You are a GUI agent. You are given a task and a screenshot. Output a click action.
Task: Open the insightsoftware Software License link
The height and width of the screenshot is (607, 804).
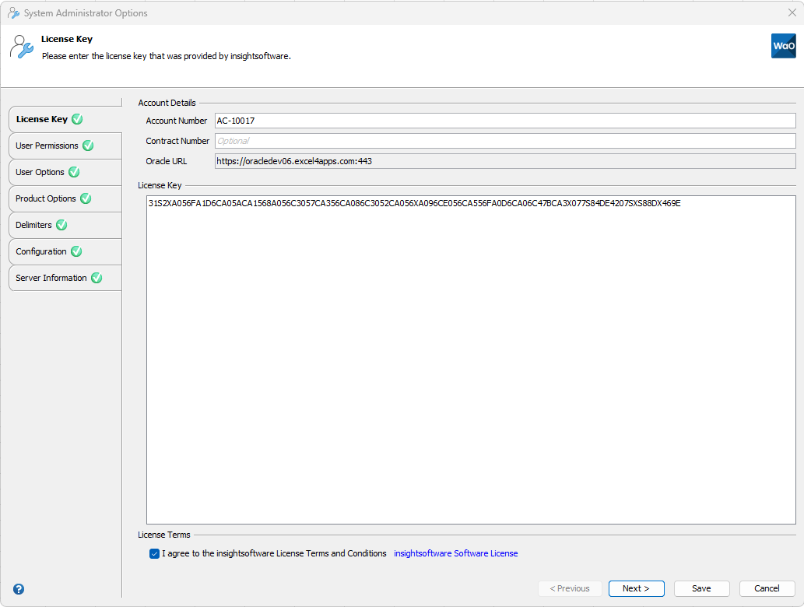coord(455,553)
